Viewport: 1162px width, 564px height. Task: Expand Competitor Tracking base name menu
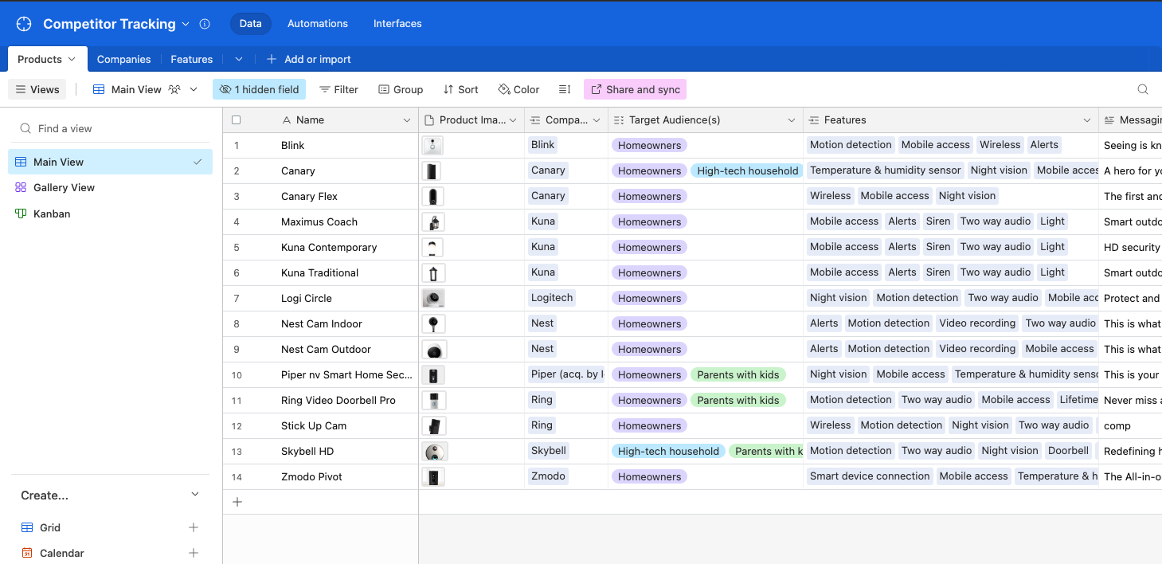(186, 24)
